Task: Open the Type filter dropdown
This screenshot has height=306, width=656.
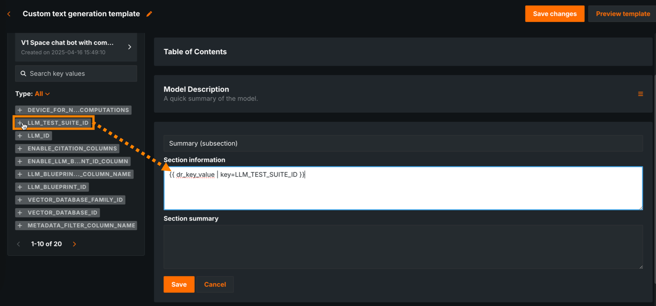Action: 42,94
